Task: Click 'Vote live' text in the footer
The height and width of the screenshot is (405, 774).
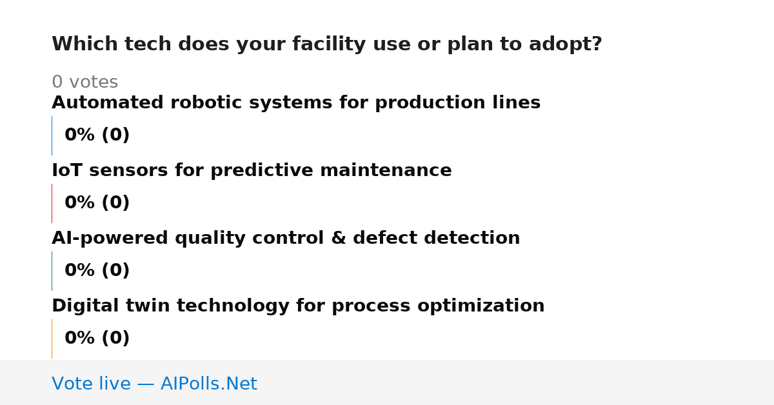Action: point(91,384)
